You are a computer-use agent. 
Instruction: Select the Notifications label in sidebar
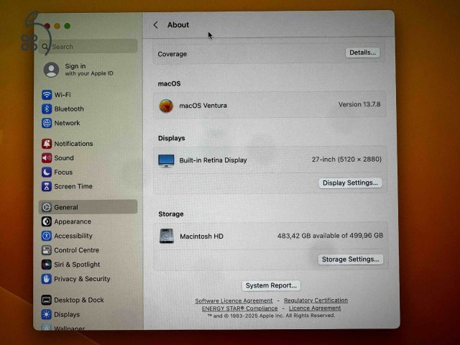(x=73, y=144)
